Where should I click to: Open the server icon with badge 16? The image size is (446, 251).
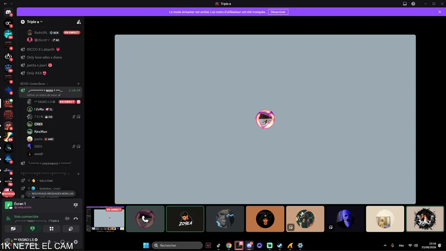coord(8,34)
